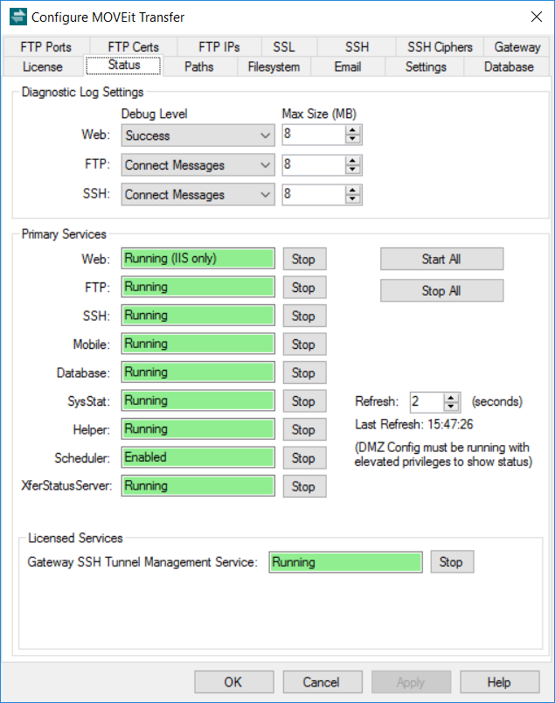555x703 pixels.
Task: Open the Database tab
Action: click(x=509, y=66)
